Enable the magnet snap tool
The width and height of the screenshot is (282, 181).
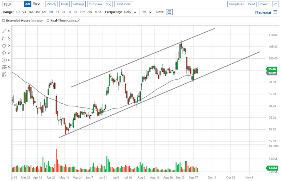point(4,75)
